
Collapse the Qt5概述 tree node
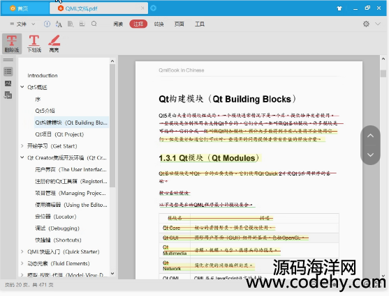tap(22, 87)
